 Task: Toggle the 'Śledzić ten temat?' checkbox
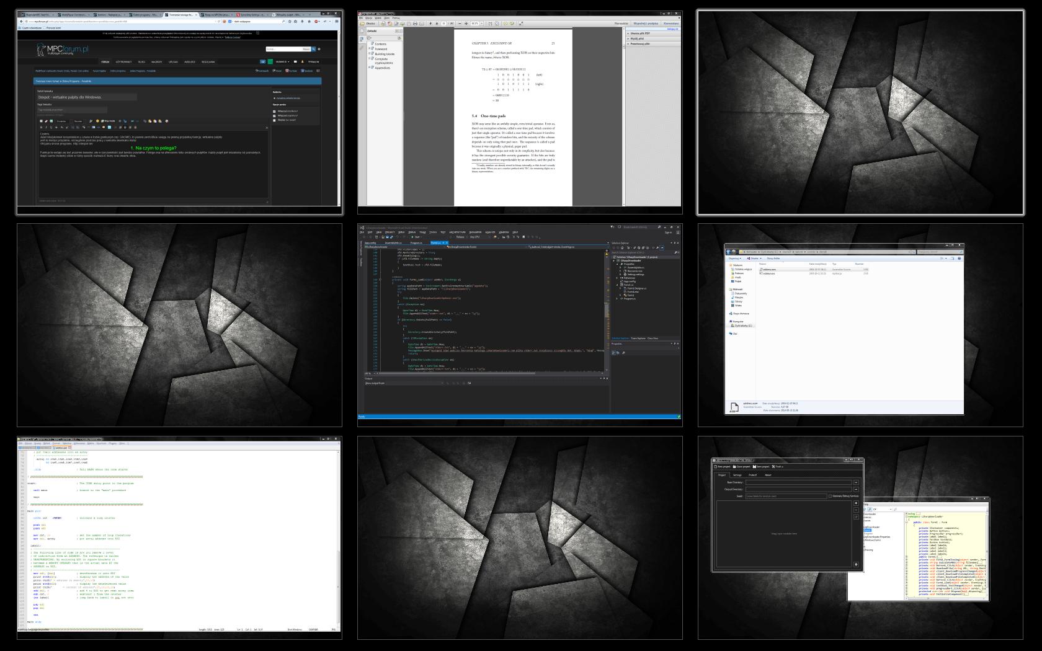point(274,120)
